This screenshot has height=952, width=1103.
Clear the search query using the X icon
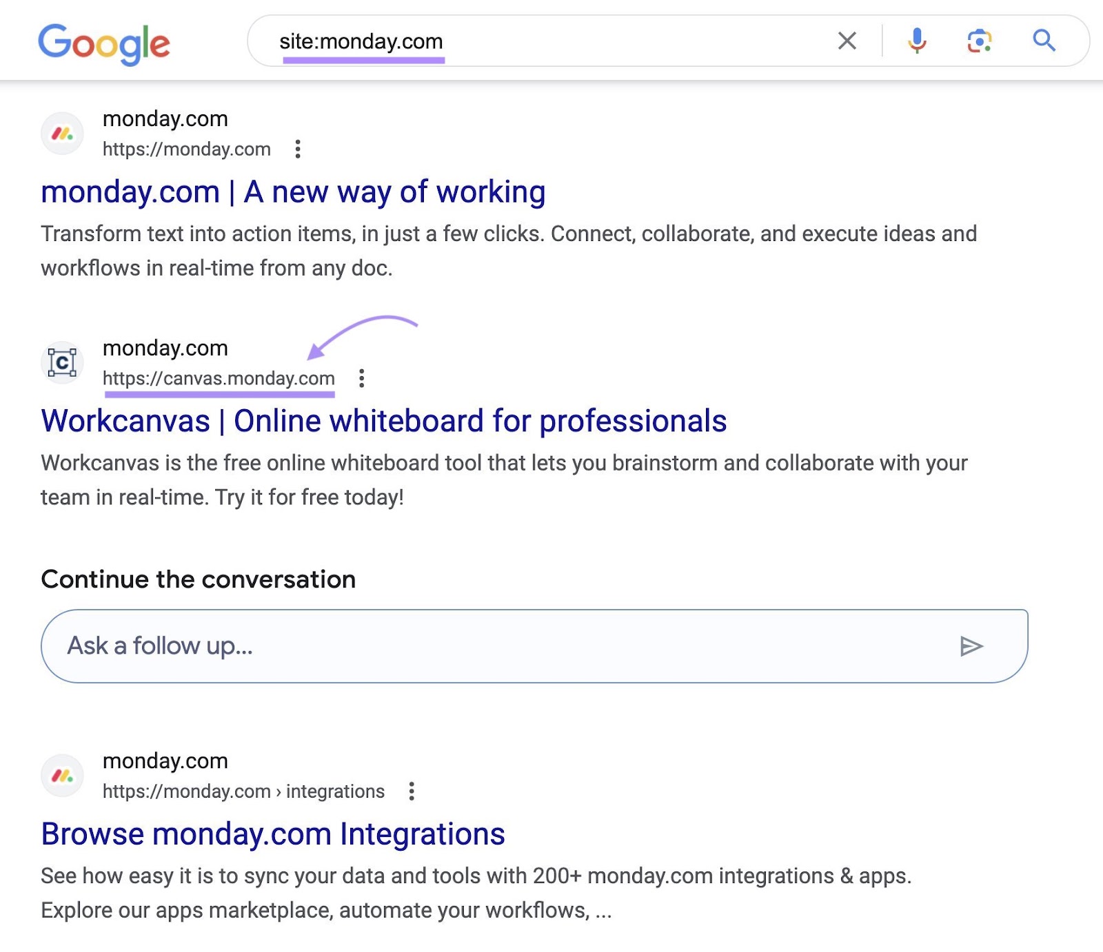point(847,41)
